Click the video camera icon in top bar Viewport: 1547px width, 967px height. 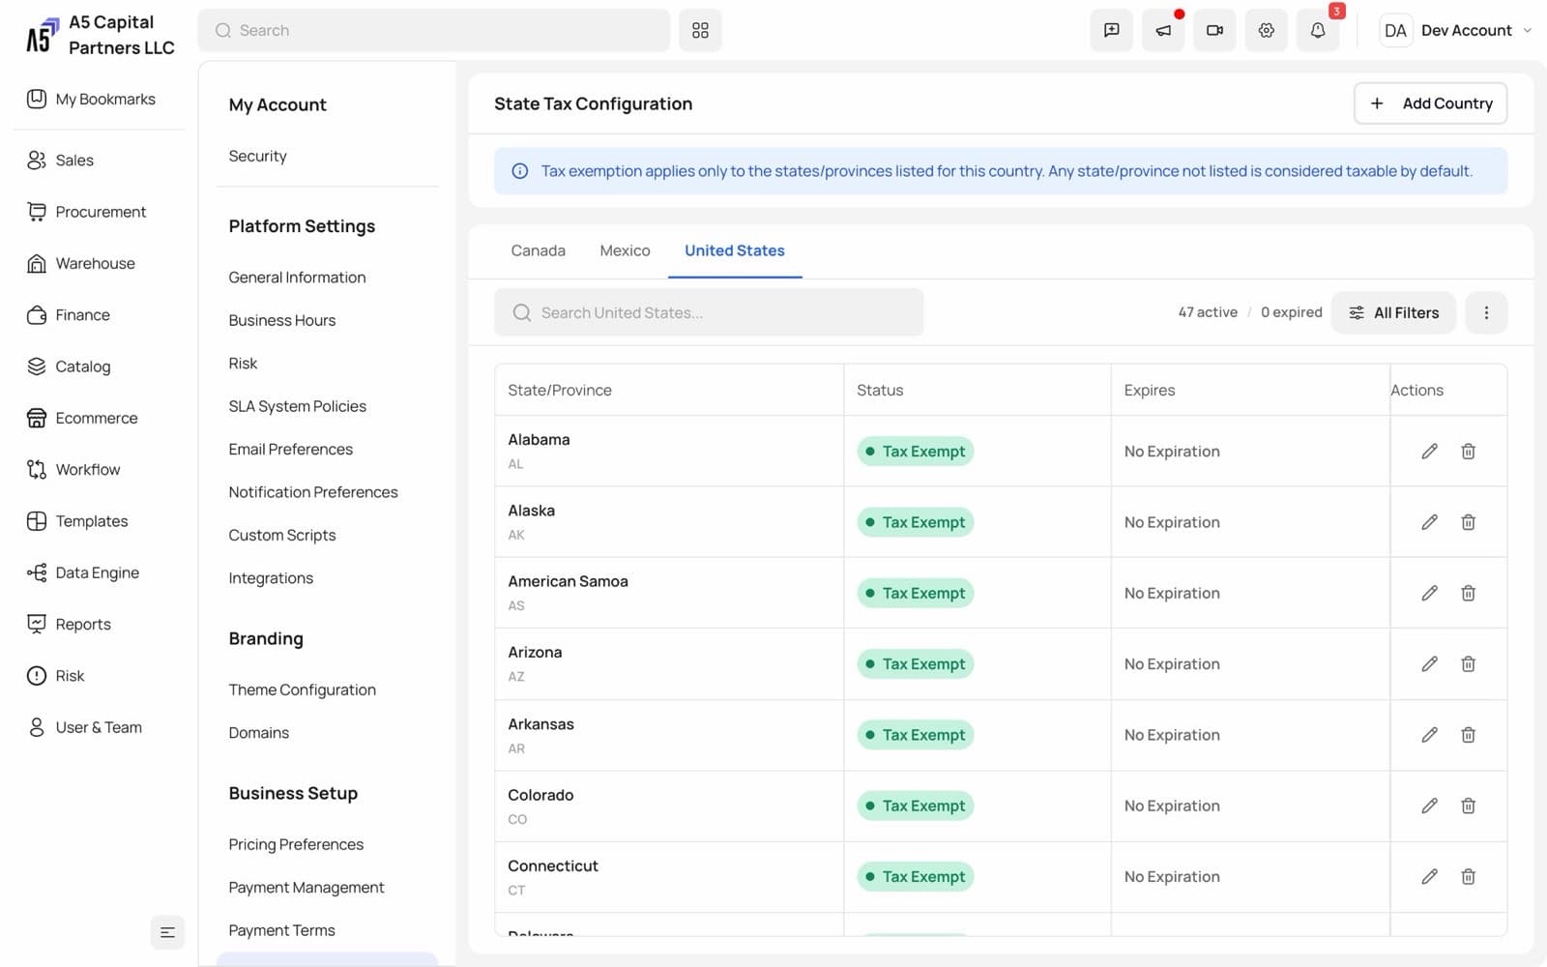click(x=1214, y=30)
